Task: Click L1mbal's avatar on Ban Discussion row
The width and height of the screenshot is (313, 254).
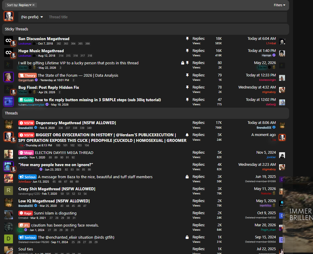Action: 282,41
